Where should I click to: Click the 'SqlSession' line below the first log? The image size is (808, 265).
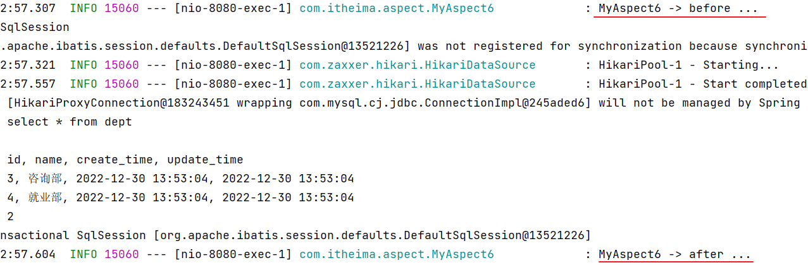(x=35, y=27)
